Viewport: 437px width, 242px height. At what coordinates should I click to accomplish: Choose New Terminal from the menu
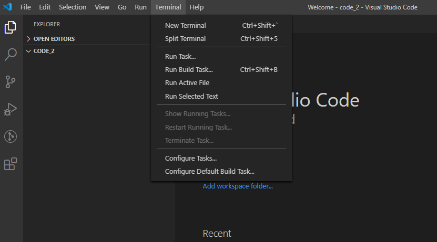[221, 25]
